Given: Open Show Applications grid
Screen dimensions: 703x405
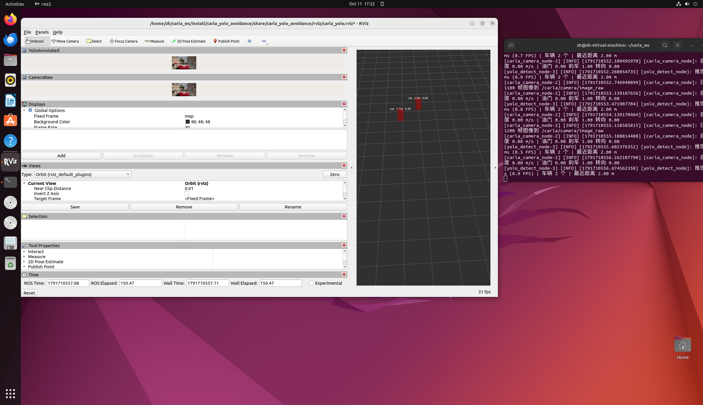Looking at the screenshot, I should (x=10, y=393).
